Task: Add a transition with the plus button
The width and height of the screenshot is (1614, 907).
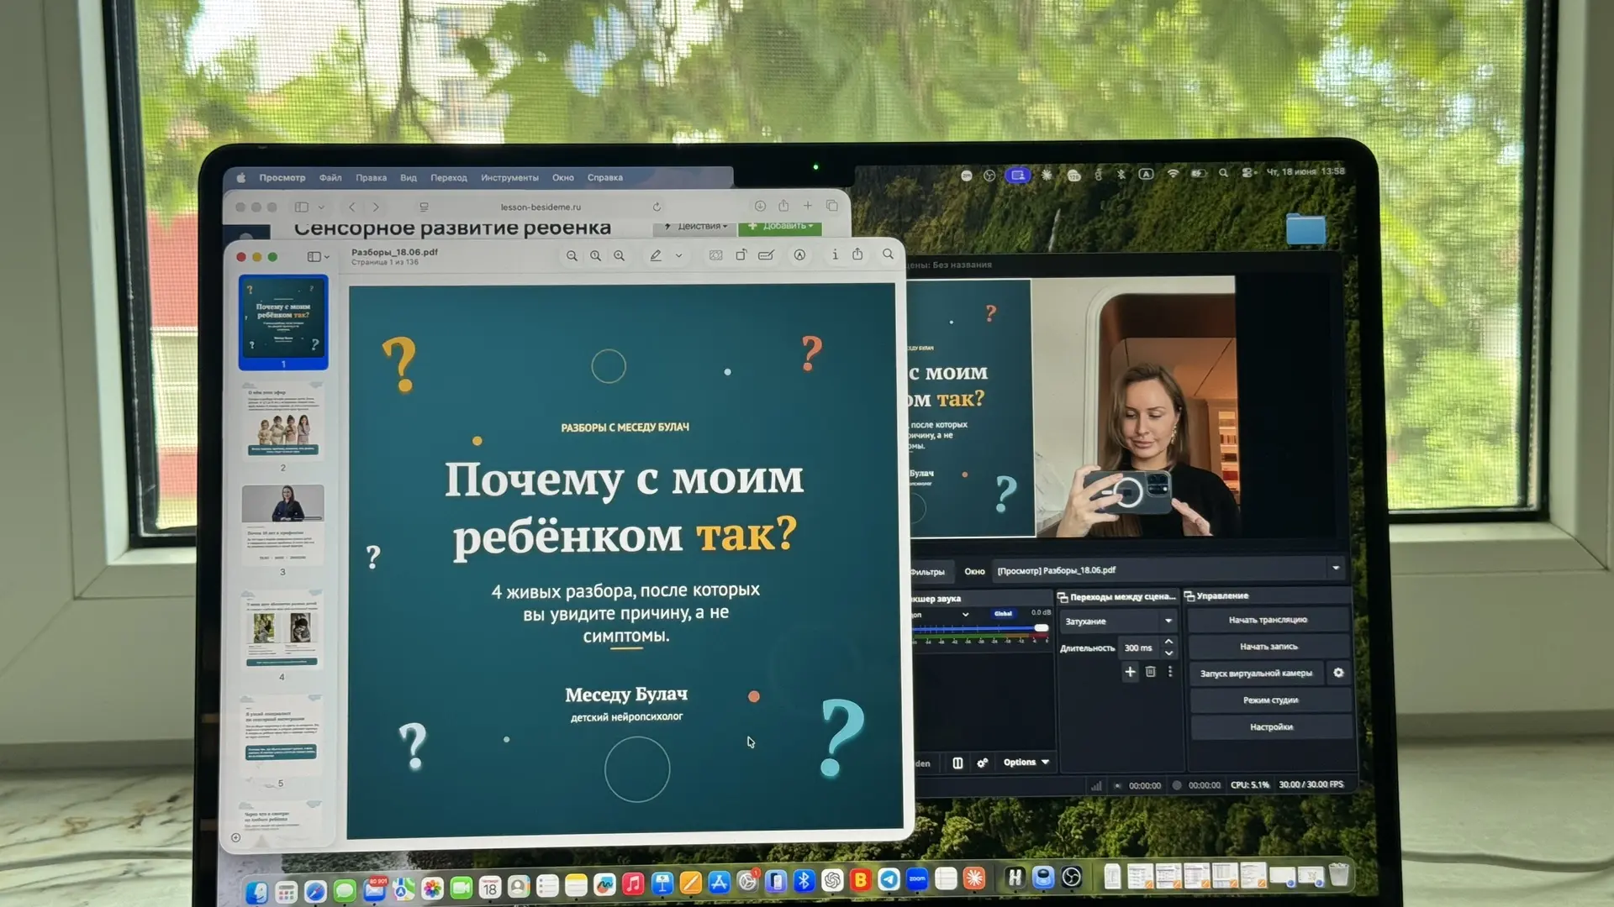Action: (1130, 671)
